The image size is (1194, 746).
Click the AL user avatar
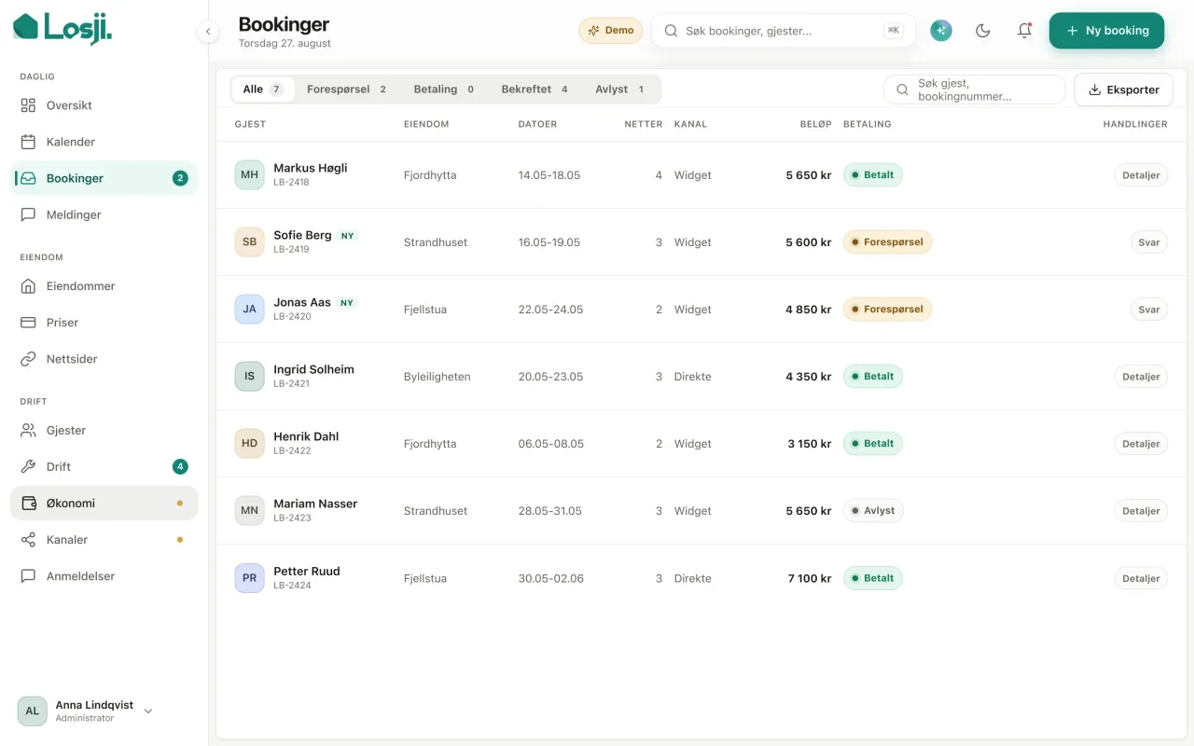pos(32,711)
